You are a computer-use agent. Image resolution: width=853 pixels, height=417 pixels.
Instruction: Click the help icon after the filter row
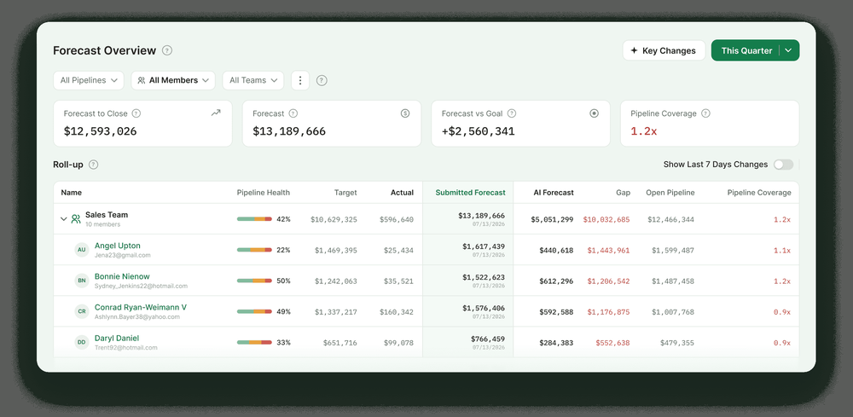(x=322, y=80)
